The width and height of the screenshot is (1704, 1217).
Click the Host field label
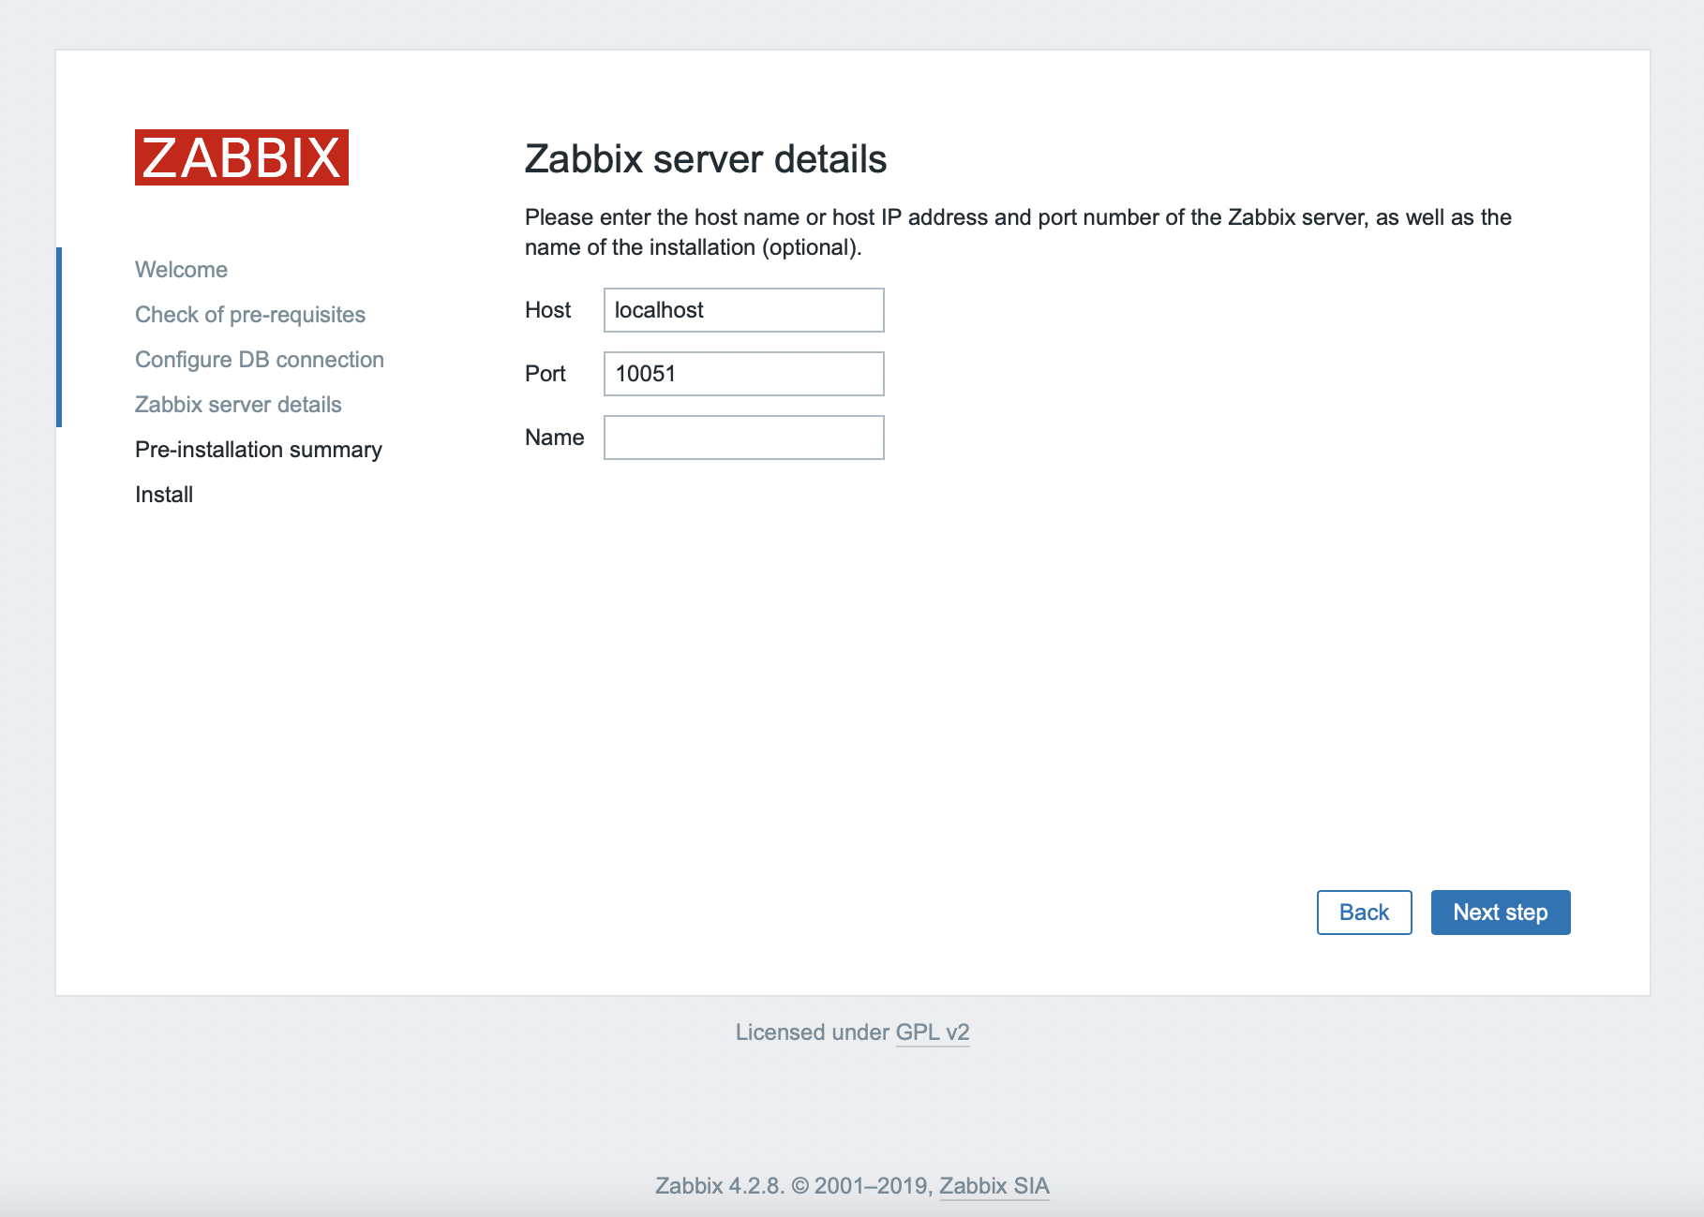coord(547,310)
